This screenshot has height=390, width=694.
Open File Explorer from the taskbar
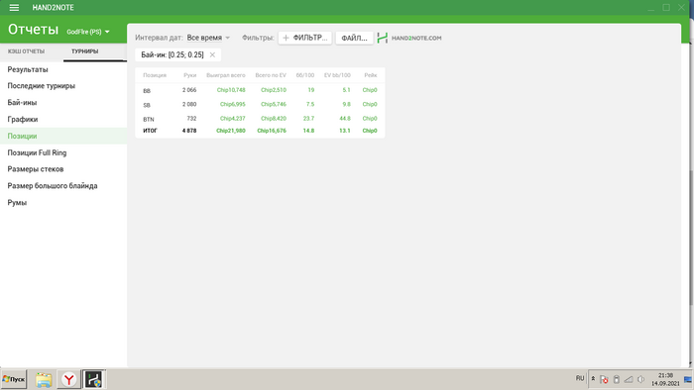tap(44, 380)
